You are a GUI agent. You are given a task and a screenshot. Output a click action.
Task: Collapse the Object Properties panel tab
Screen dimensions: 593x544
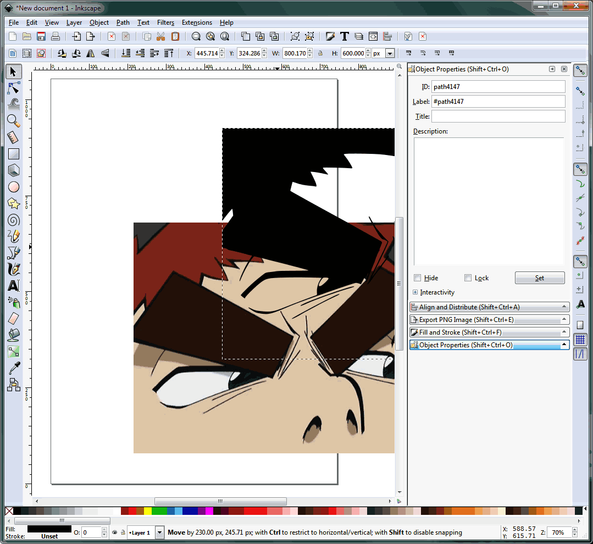(489, 345)
